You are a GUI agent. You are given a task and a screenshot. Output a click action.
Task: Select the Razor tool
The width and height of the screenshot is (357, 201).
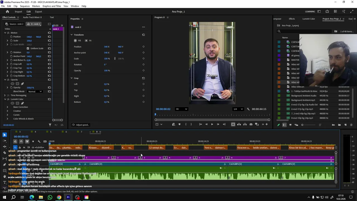(4, 153)
